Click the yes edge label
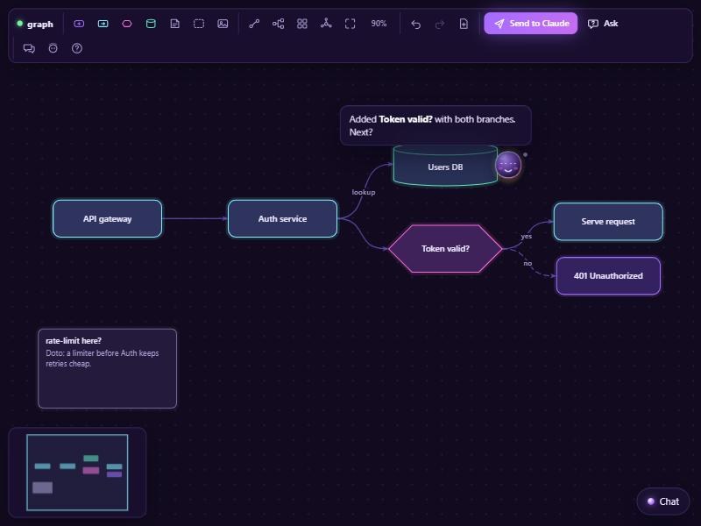 [x=527, y=236]
